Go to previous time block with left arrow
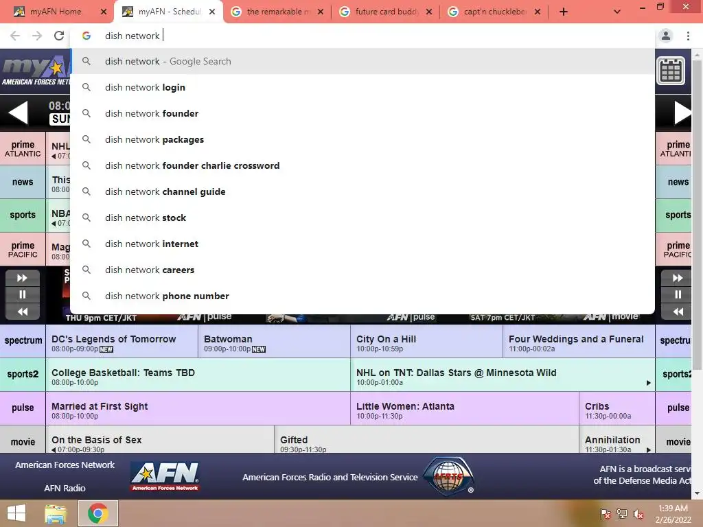The image size is (703, 527). (18, 113)
